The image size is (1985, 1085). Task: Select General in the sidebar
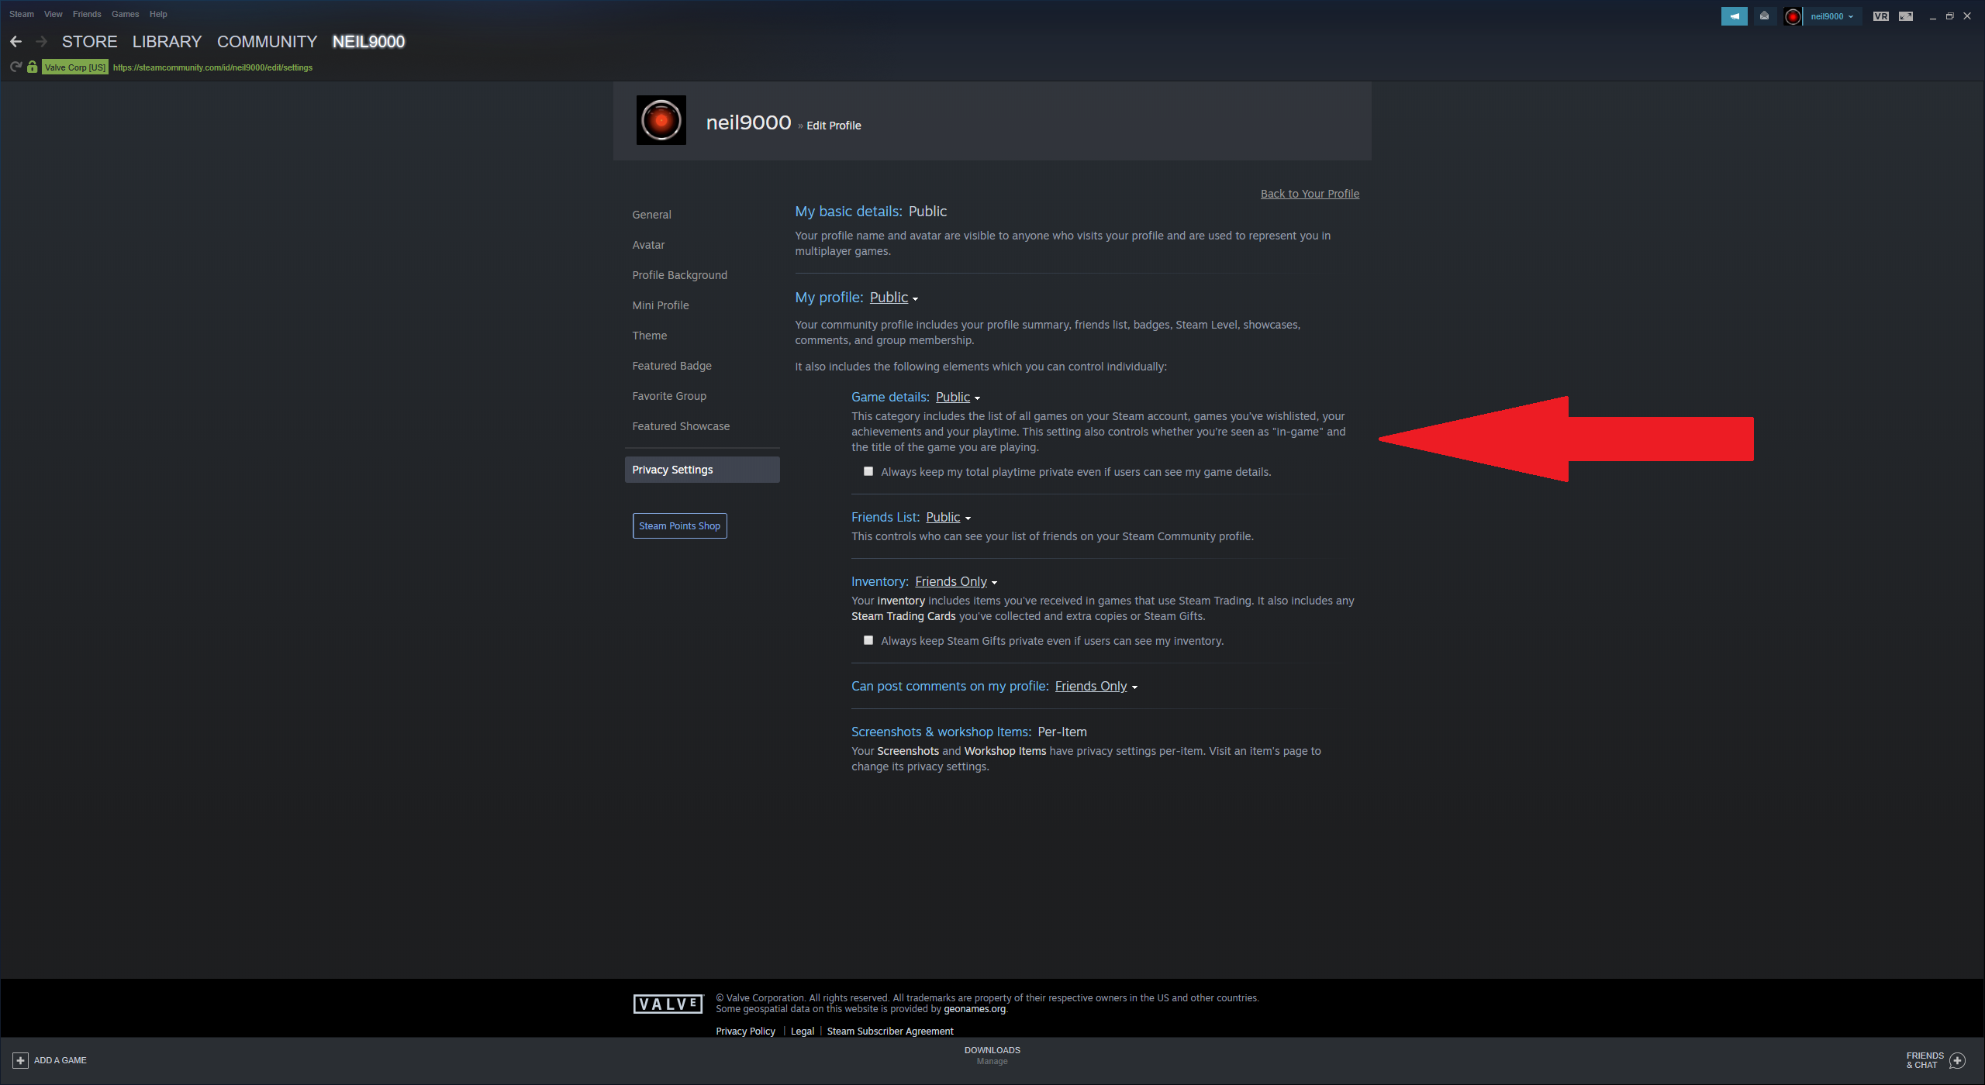click(651, 215)
